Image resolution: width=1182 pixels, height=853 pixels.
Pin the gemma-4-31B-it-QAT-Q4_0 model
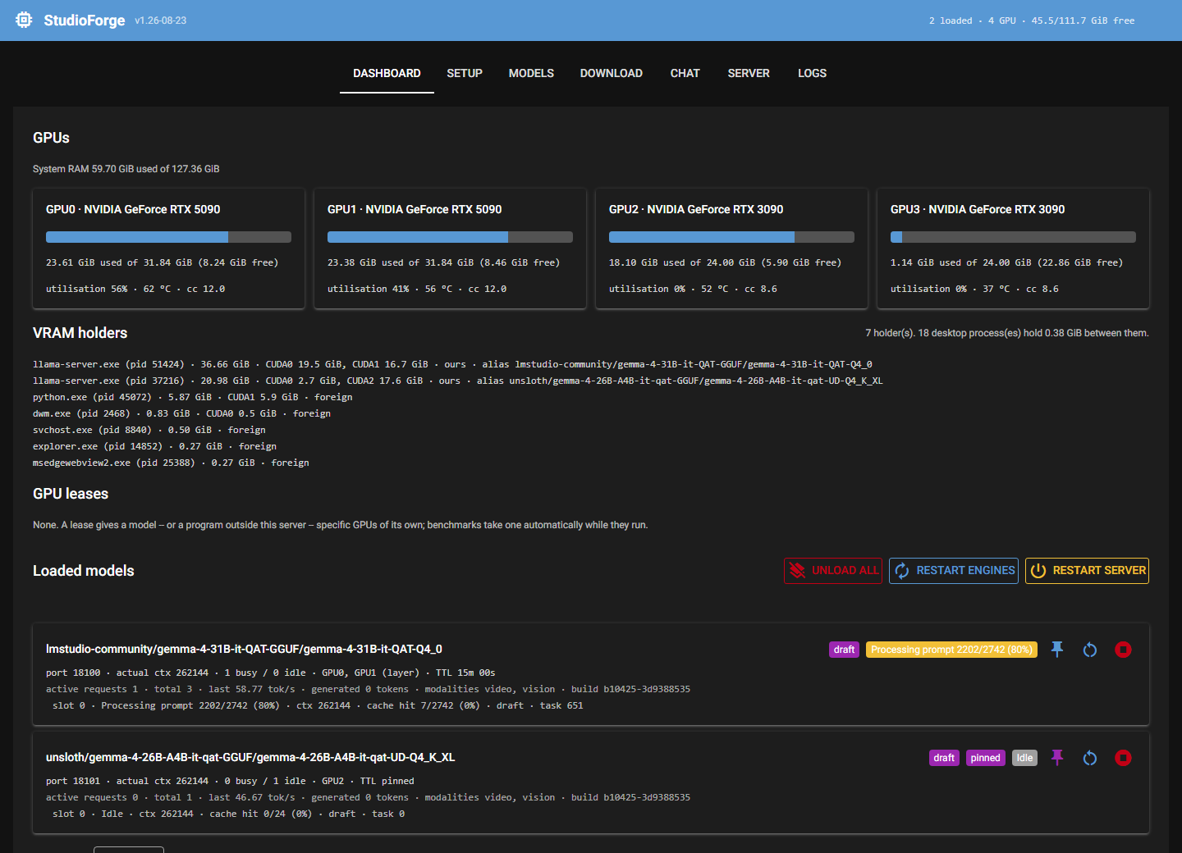coord(1057,650)
